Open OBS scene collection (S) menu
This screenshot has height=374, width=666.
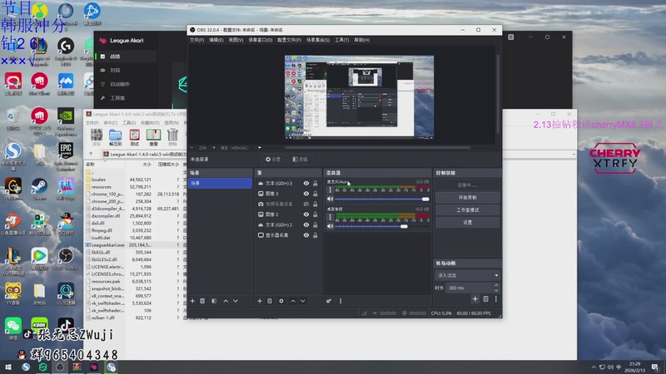tap(318, 40)
